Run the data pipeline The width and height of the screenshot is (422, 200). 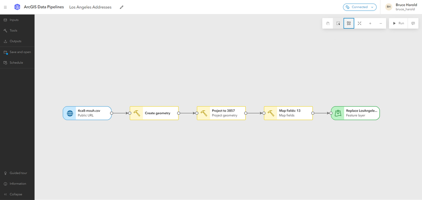(399, 23)
